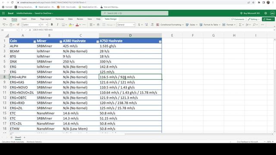Open the A750 Hashrate filter button
The height and width of the screenshot is (155, 276).
click(160, 42)
